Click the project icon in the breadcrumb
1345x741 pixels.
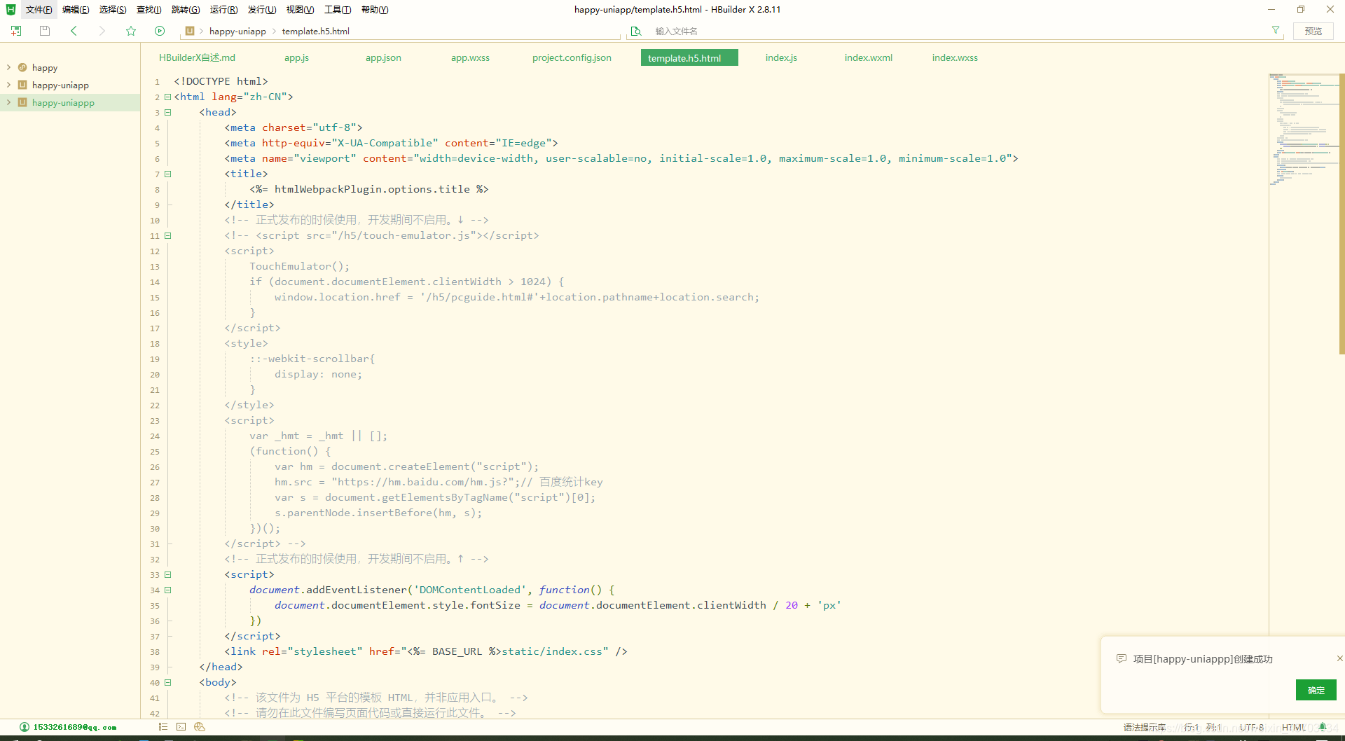[x=190, y=31]
